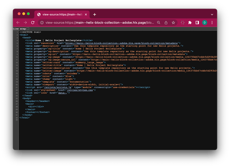
Task: Share this page using the share icon
Action: [166, 22]
